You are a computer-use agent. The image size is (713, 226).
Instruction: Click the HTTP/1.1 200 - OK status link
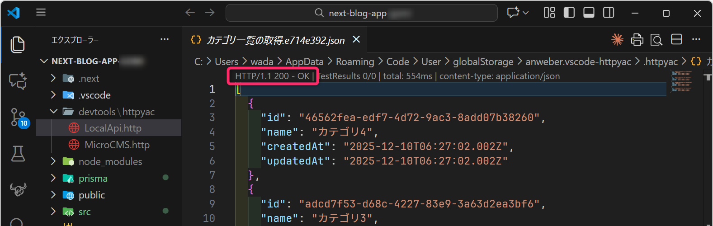coord(272,76)
